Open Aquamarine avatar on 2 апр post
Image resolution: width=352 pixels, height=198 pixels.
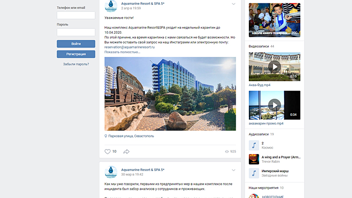coord(111,6)
